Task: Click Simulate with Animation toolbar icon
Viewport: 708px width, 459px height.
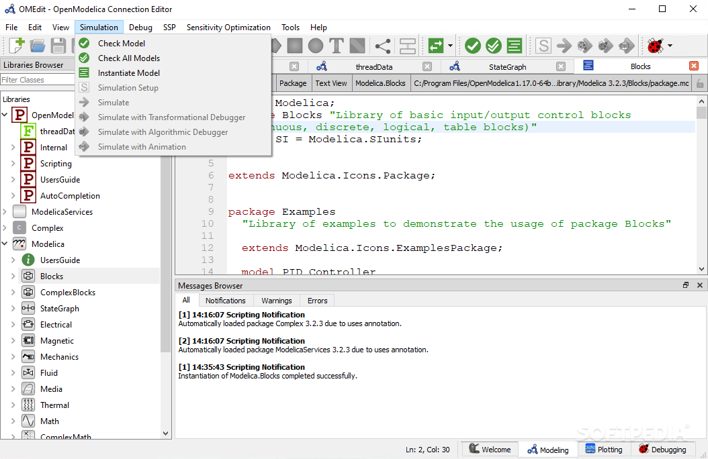Action: [x=626, y=46]
